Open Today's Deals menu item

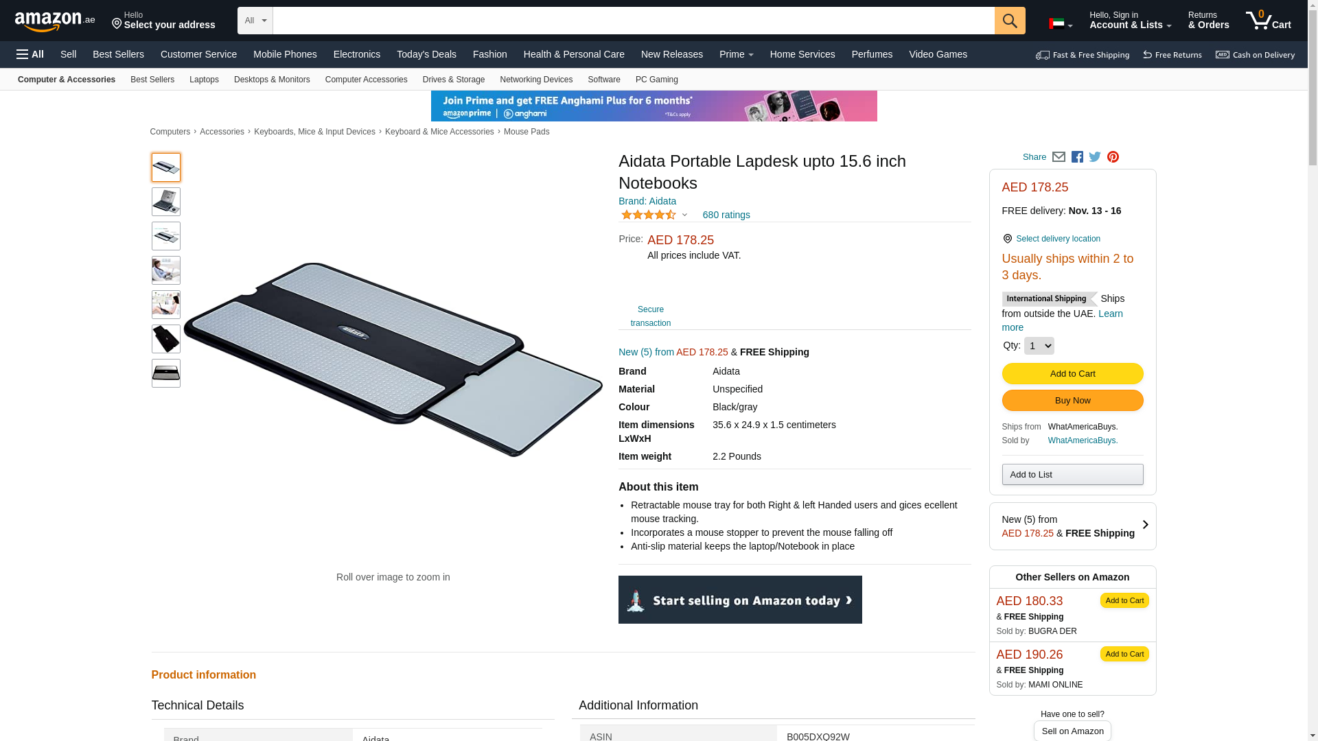pyautogui.click(x=426, y=54)
